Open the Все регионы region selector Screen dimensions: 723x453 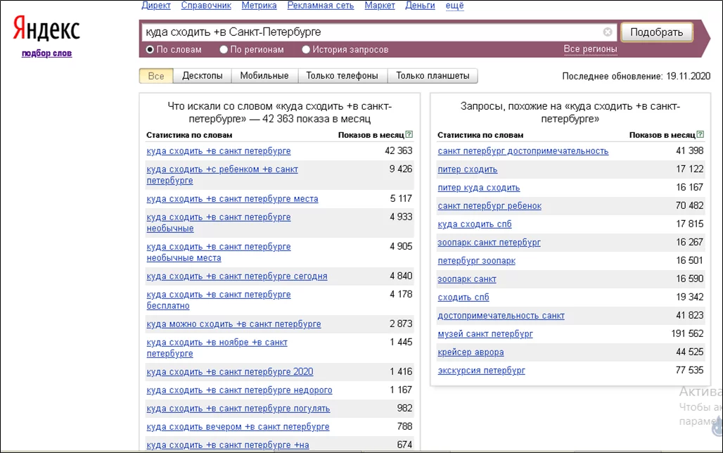click(590, 49)
